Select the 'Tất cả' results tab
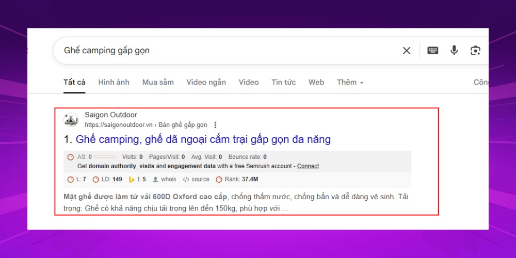 click(x=74, y=82)
